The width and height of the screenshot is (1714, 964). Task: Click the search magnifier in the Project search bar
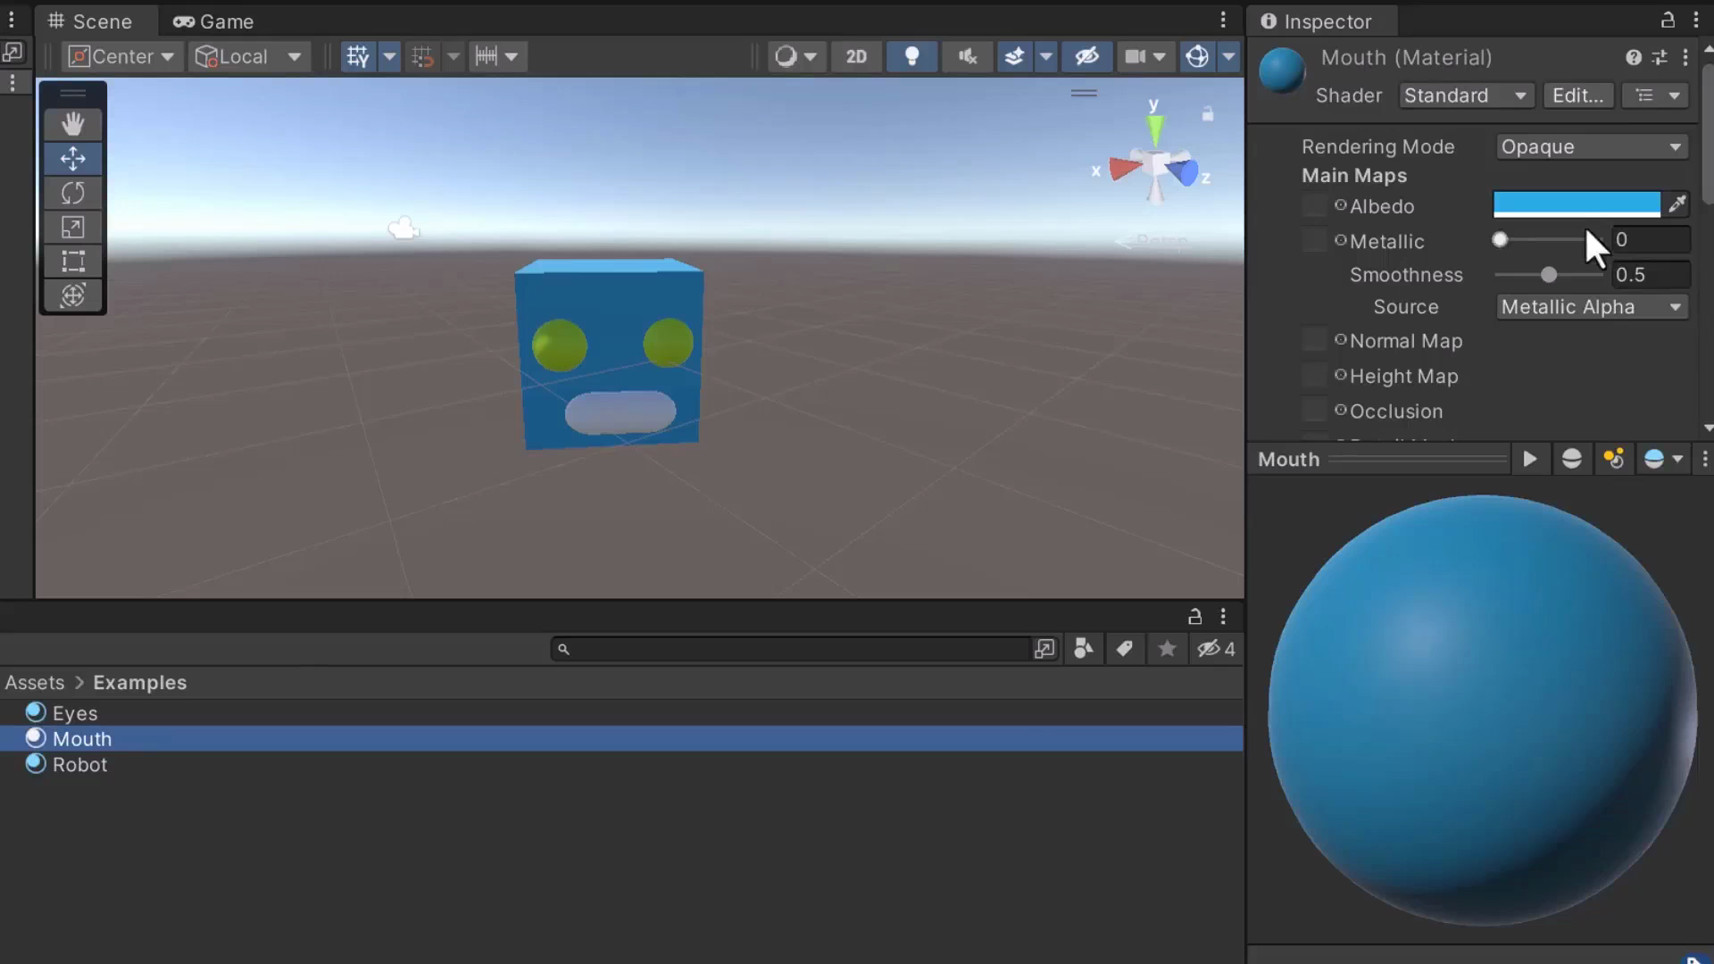563,649
